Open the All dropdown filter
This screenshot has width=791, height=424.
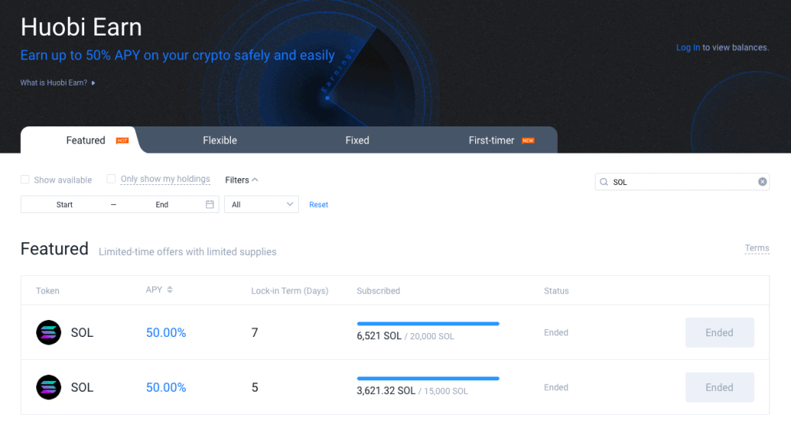click(261, 204)
